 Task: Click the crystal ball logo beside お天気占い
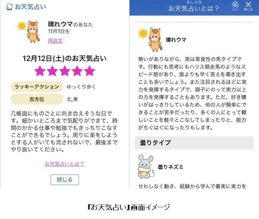[9, 7]
